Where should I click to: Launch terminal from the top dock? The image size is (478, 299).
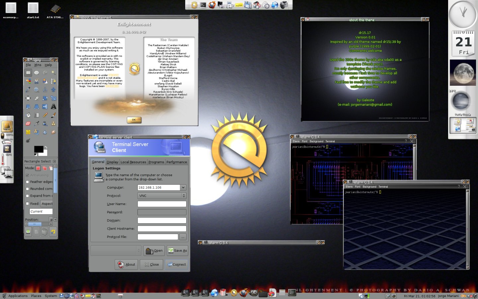point(203,5)
